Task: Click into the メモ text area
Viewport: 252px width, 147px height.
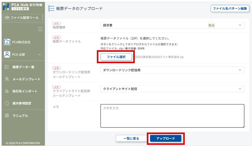Action: (x=172, y=116)
